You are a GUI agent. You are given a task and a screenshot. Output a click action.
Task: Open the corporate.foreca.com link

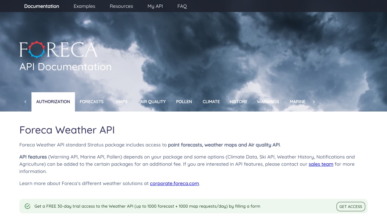(174, 183)
